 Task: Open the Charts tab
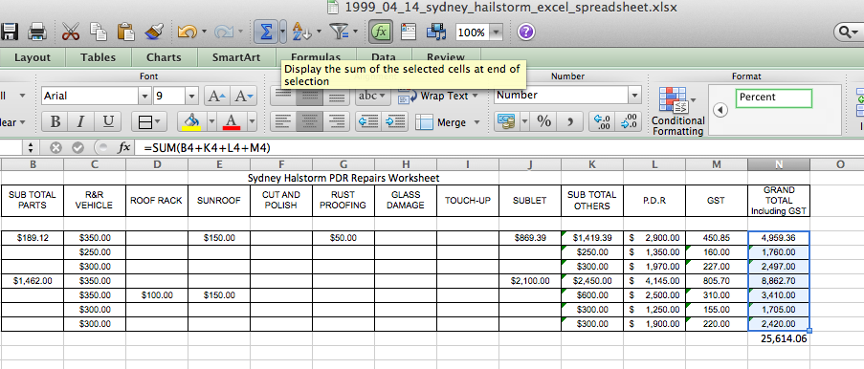[164, 57]
